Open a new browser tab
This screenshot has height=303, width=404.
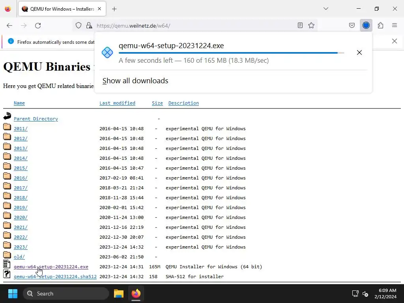click(x=114, y=9)
